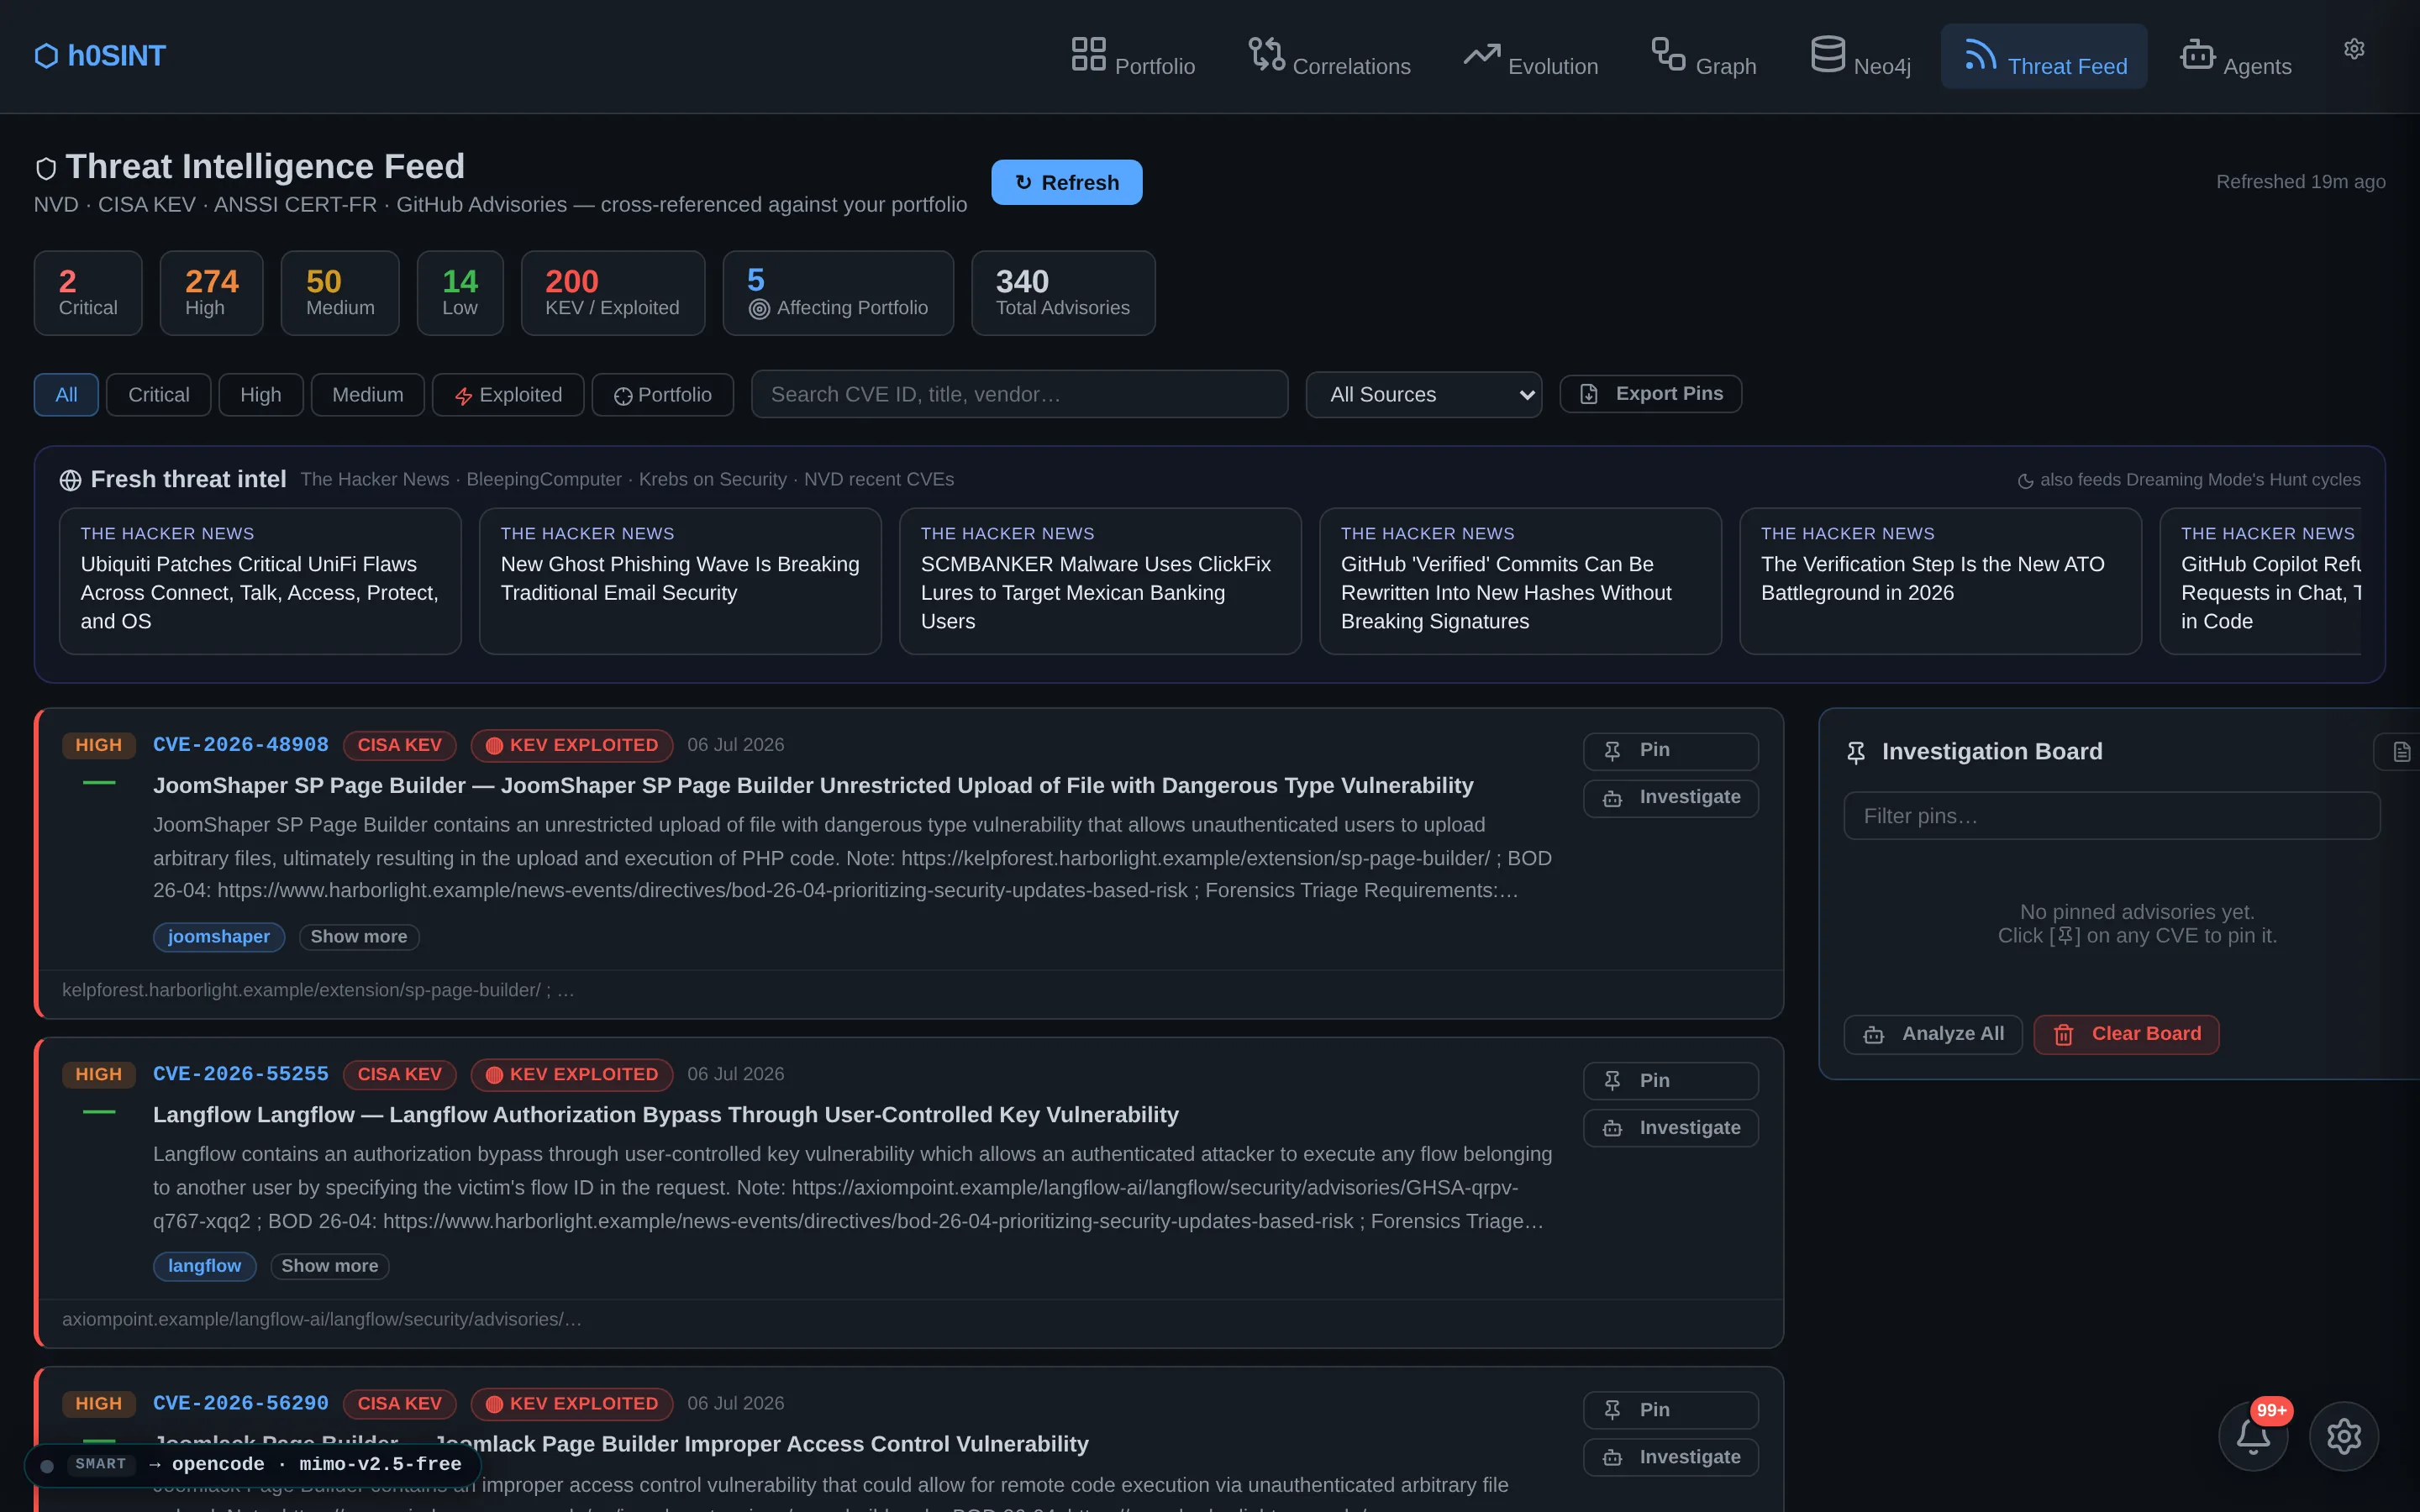The width and height of the screenshot is (2420, 1512).
Task: Click the kelpforest.harborlight.example reference link
Action: click(318, 990)
